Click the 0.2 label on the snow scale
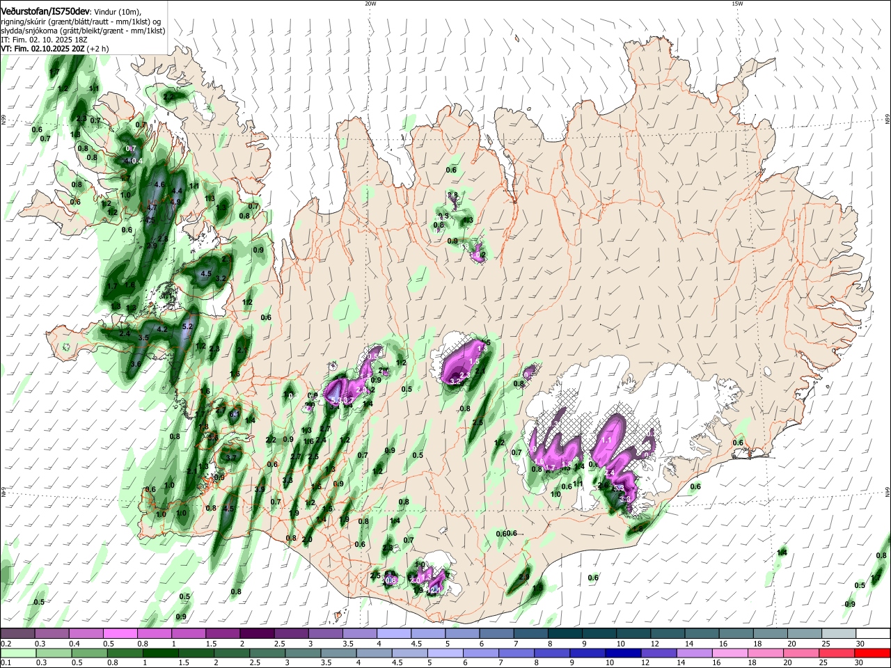This screenshot has height=668, width=891. point(5,644)
